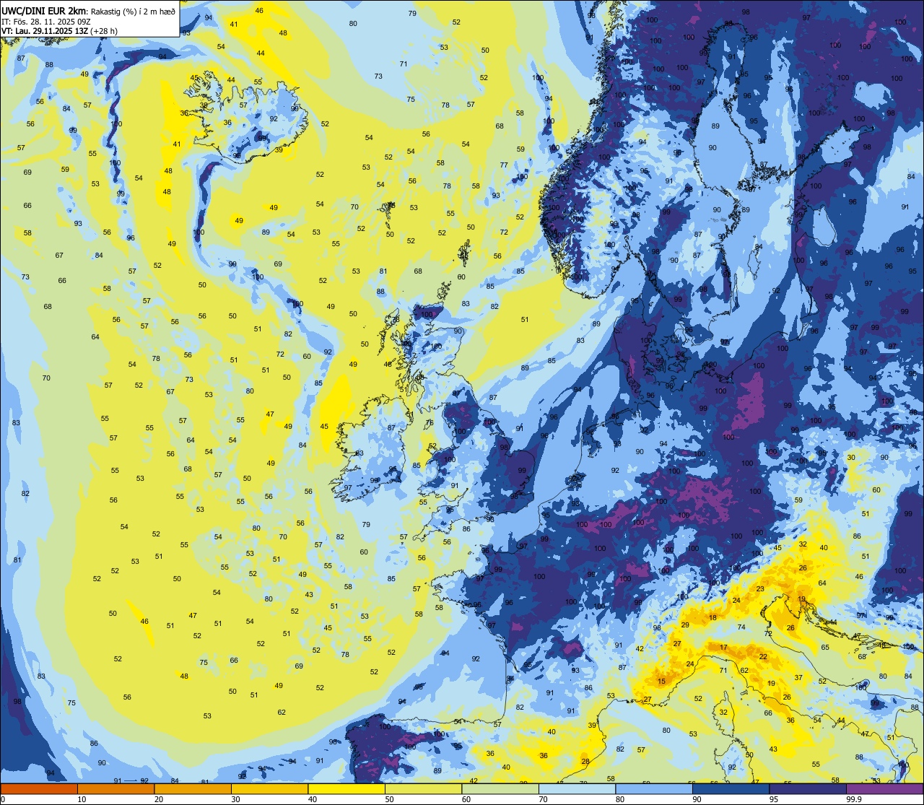This screenshot has height=805, width=924.
Task: Click the 60–70% light green legend swatch
Action: click(500, 789)
